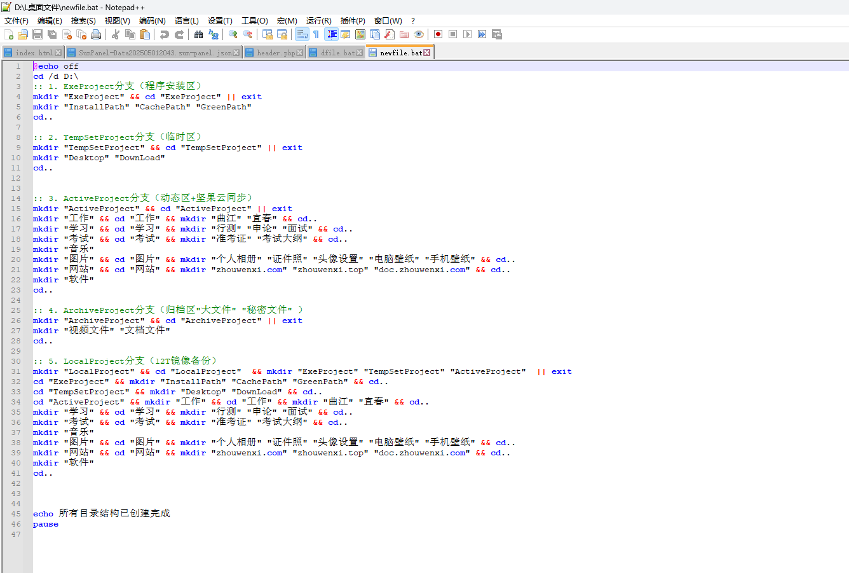Screen dimensions: 849x573
Task: Undo the last edit with the toolbar arrow
Action: 165,34
